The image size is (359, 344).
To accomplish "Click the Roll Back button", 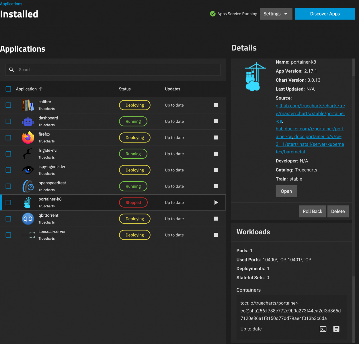I will pyautogui.click(x=312, y=211).
